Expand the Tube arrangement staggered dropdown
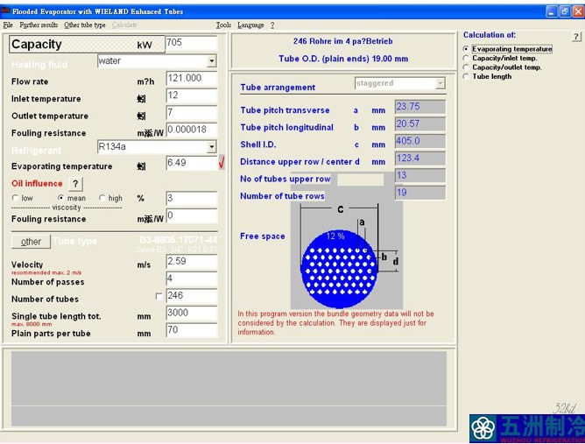 click(441, 83)
